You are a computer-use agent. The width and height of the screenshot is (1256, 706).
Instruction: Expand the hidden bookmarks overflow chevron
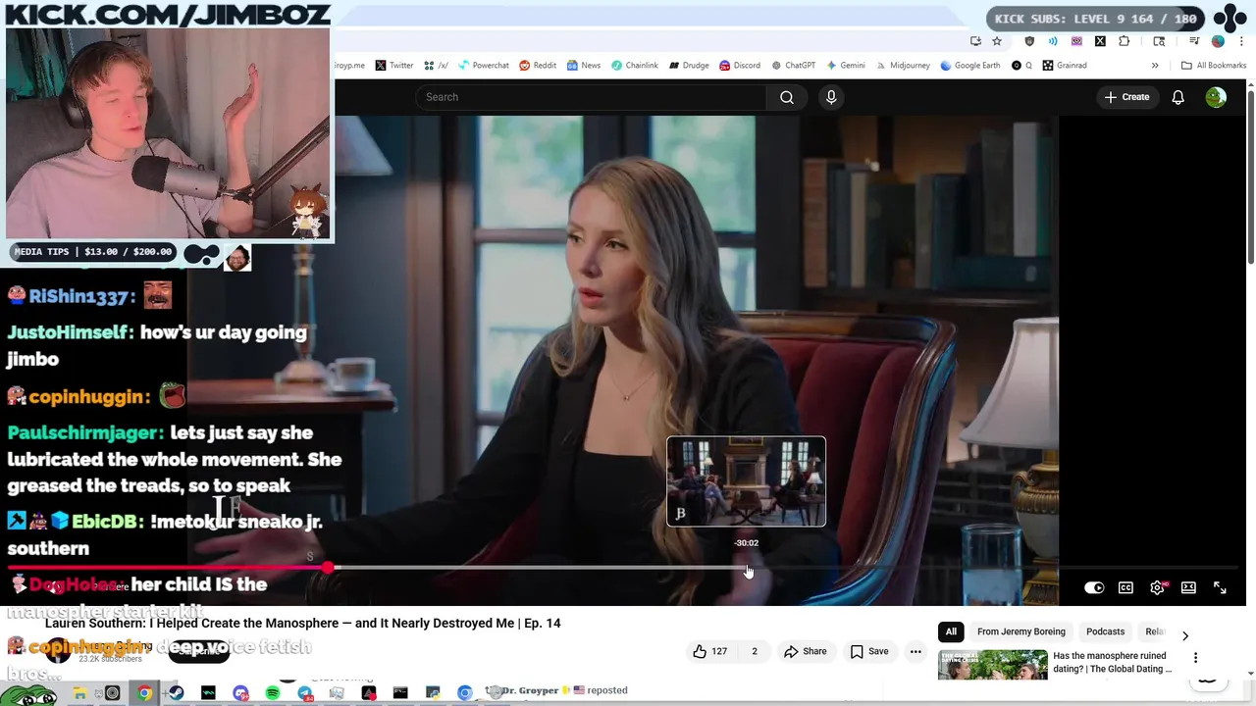point(1155,66)
